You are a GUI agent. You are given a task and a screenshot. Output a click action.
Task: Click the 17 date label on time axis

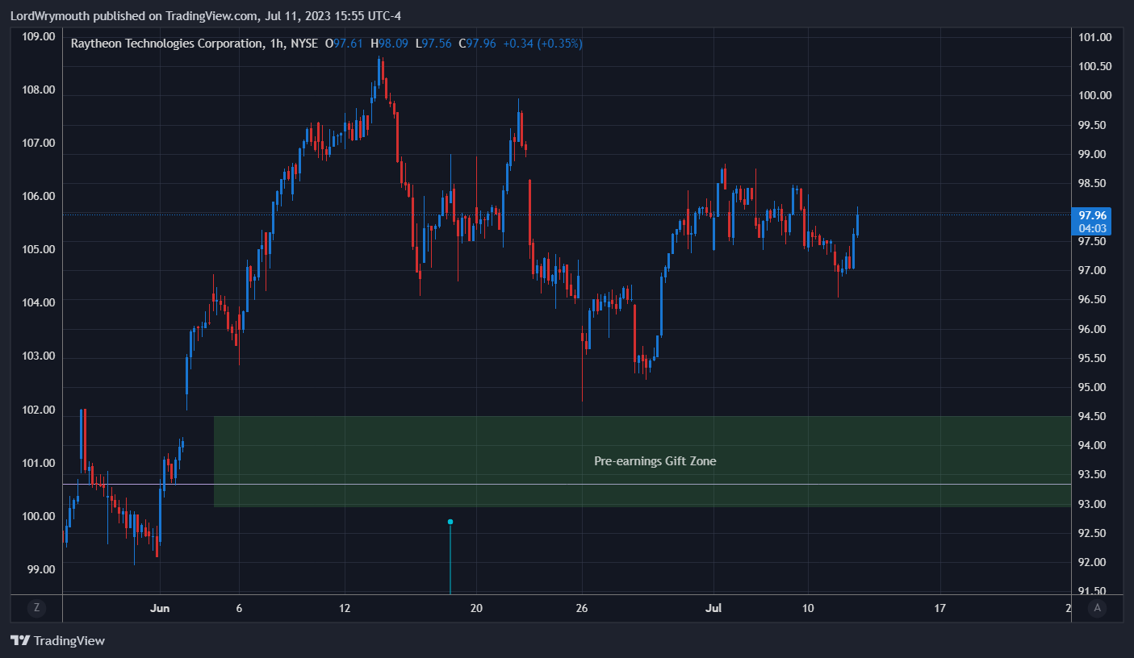939,607
